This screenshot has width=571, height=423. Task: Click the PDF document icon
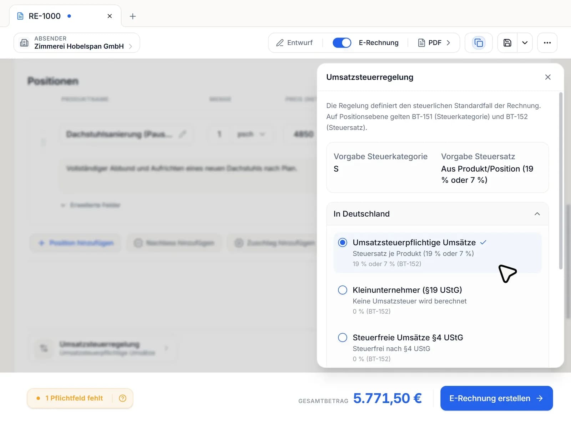pos(421,43)
